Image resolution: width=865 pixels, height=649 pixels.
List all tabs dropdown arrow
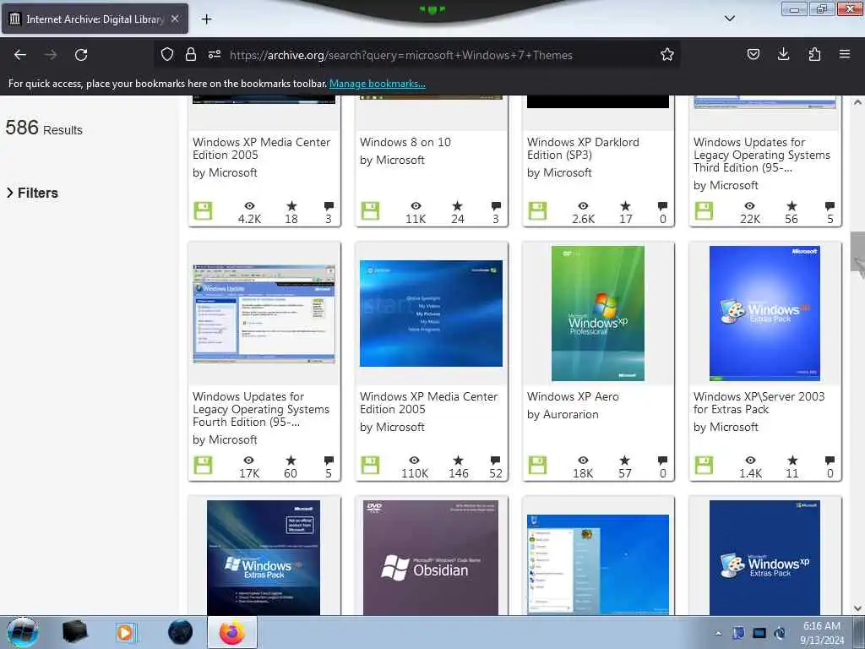point(729,19)
